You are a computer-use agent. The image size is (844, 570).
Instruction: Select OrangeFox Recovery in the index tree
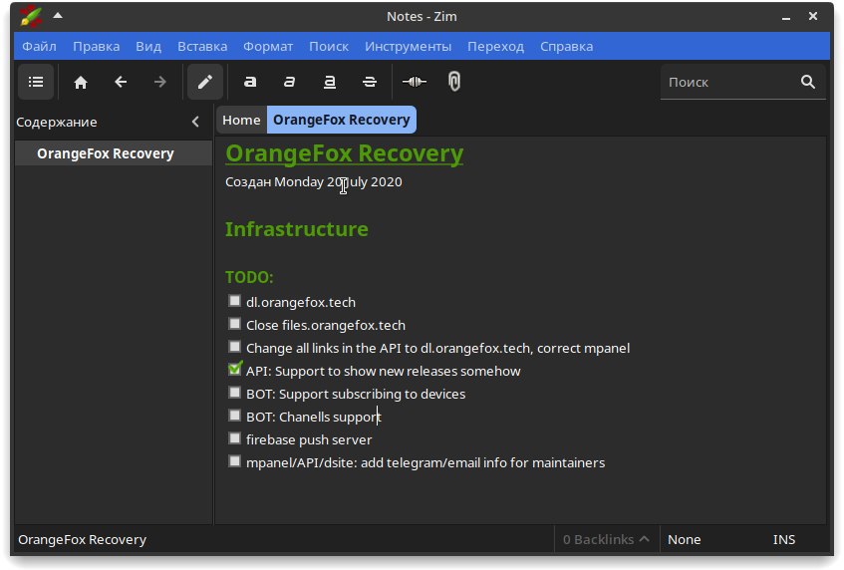pyautogui.click(x=114, y=153)
